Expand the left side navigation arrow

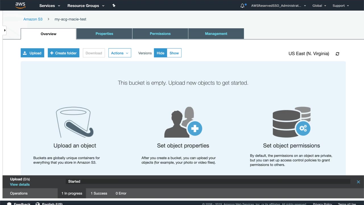click(5, 30)
